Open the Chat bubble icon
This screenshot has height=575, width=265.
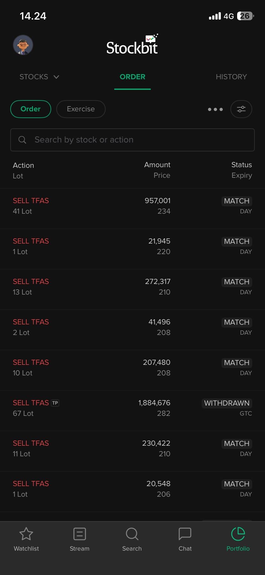[x=185, y=534]
